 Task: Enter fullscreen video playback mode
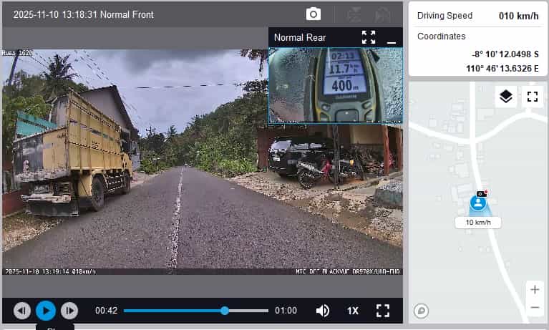point(383,311)
